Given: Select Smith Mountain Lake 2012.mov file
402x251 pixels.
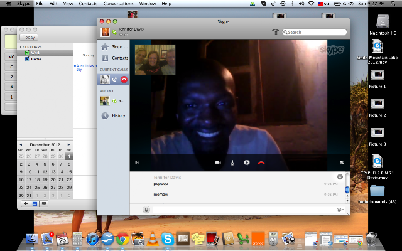Looking at the screenshot, I should pyautogui.click(x=377, y=51).
